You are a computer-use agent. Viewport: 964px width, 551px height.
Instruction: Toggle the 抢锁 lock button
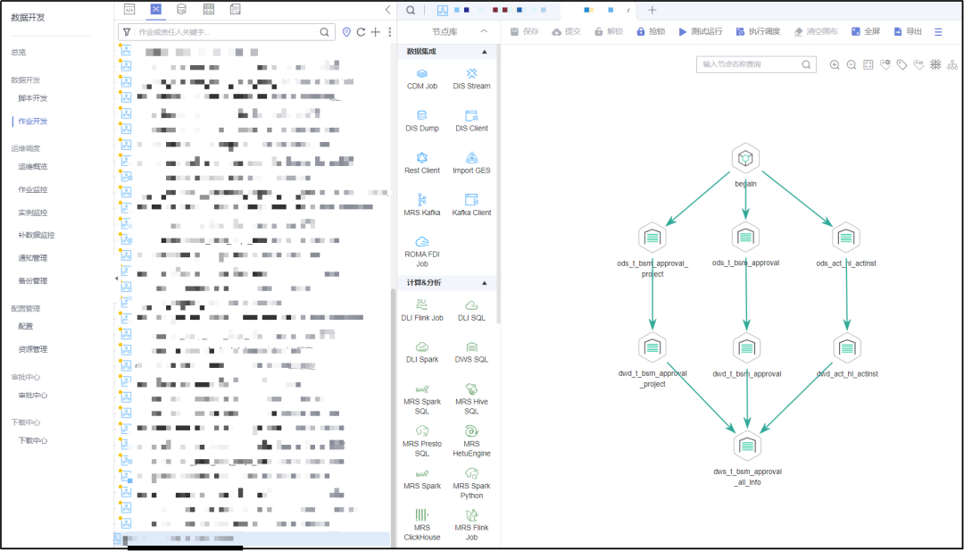[650, 31]
